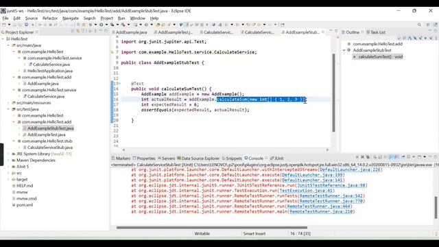This screenshot has height=247, width=439.
Task: Toggle Word Wrap in Console toolbar
Action: tap(385, 157)
